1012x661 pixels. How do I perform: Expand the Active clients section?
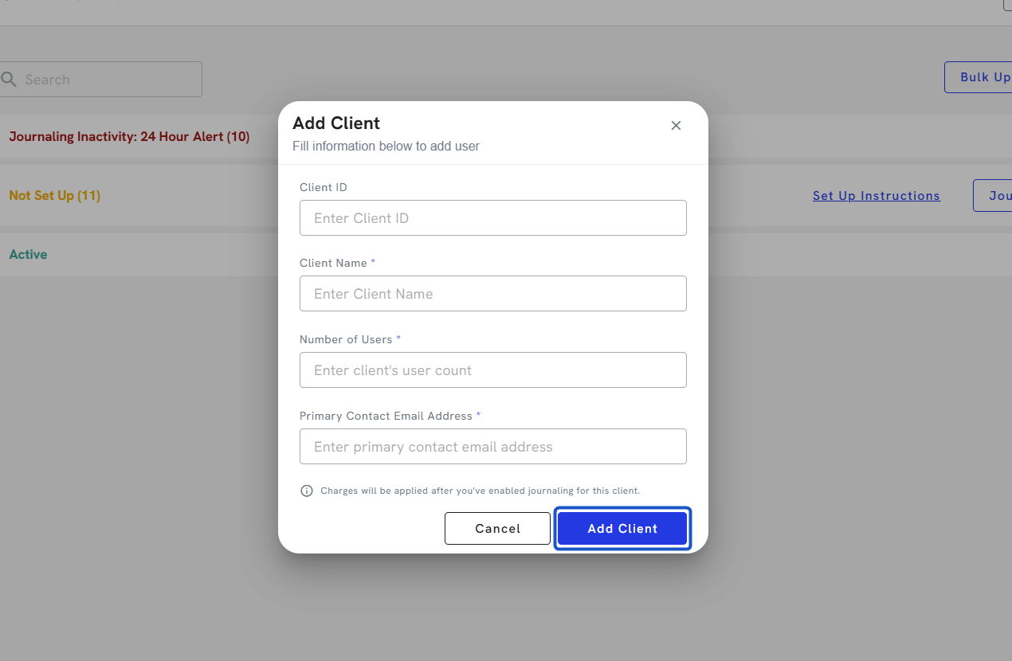(28, 254)
